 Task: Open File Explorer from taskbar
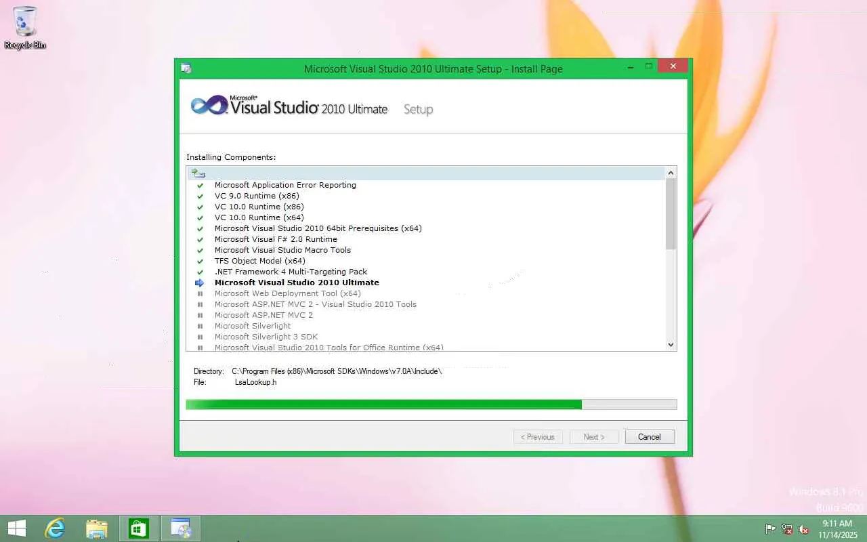(96, 528)
